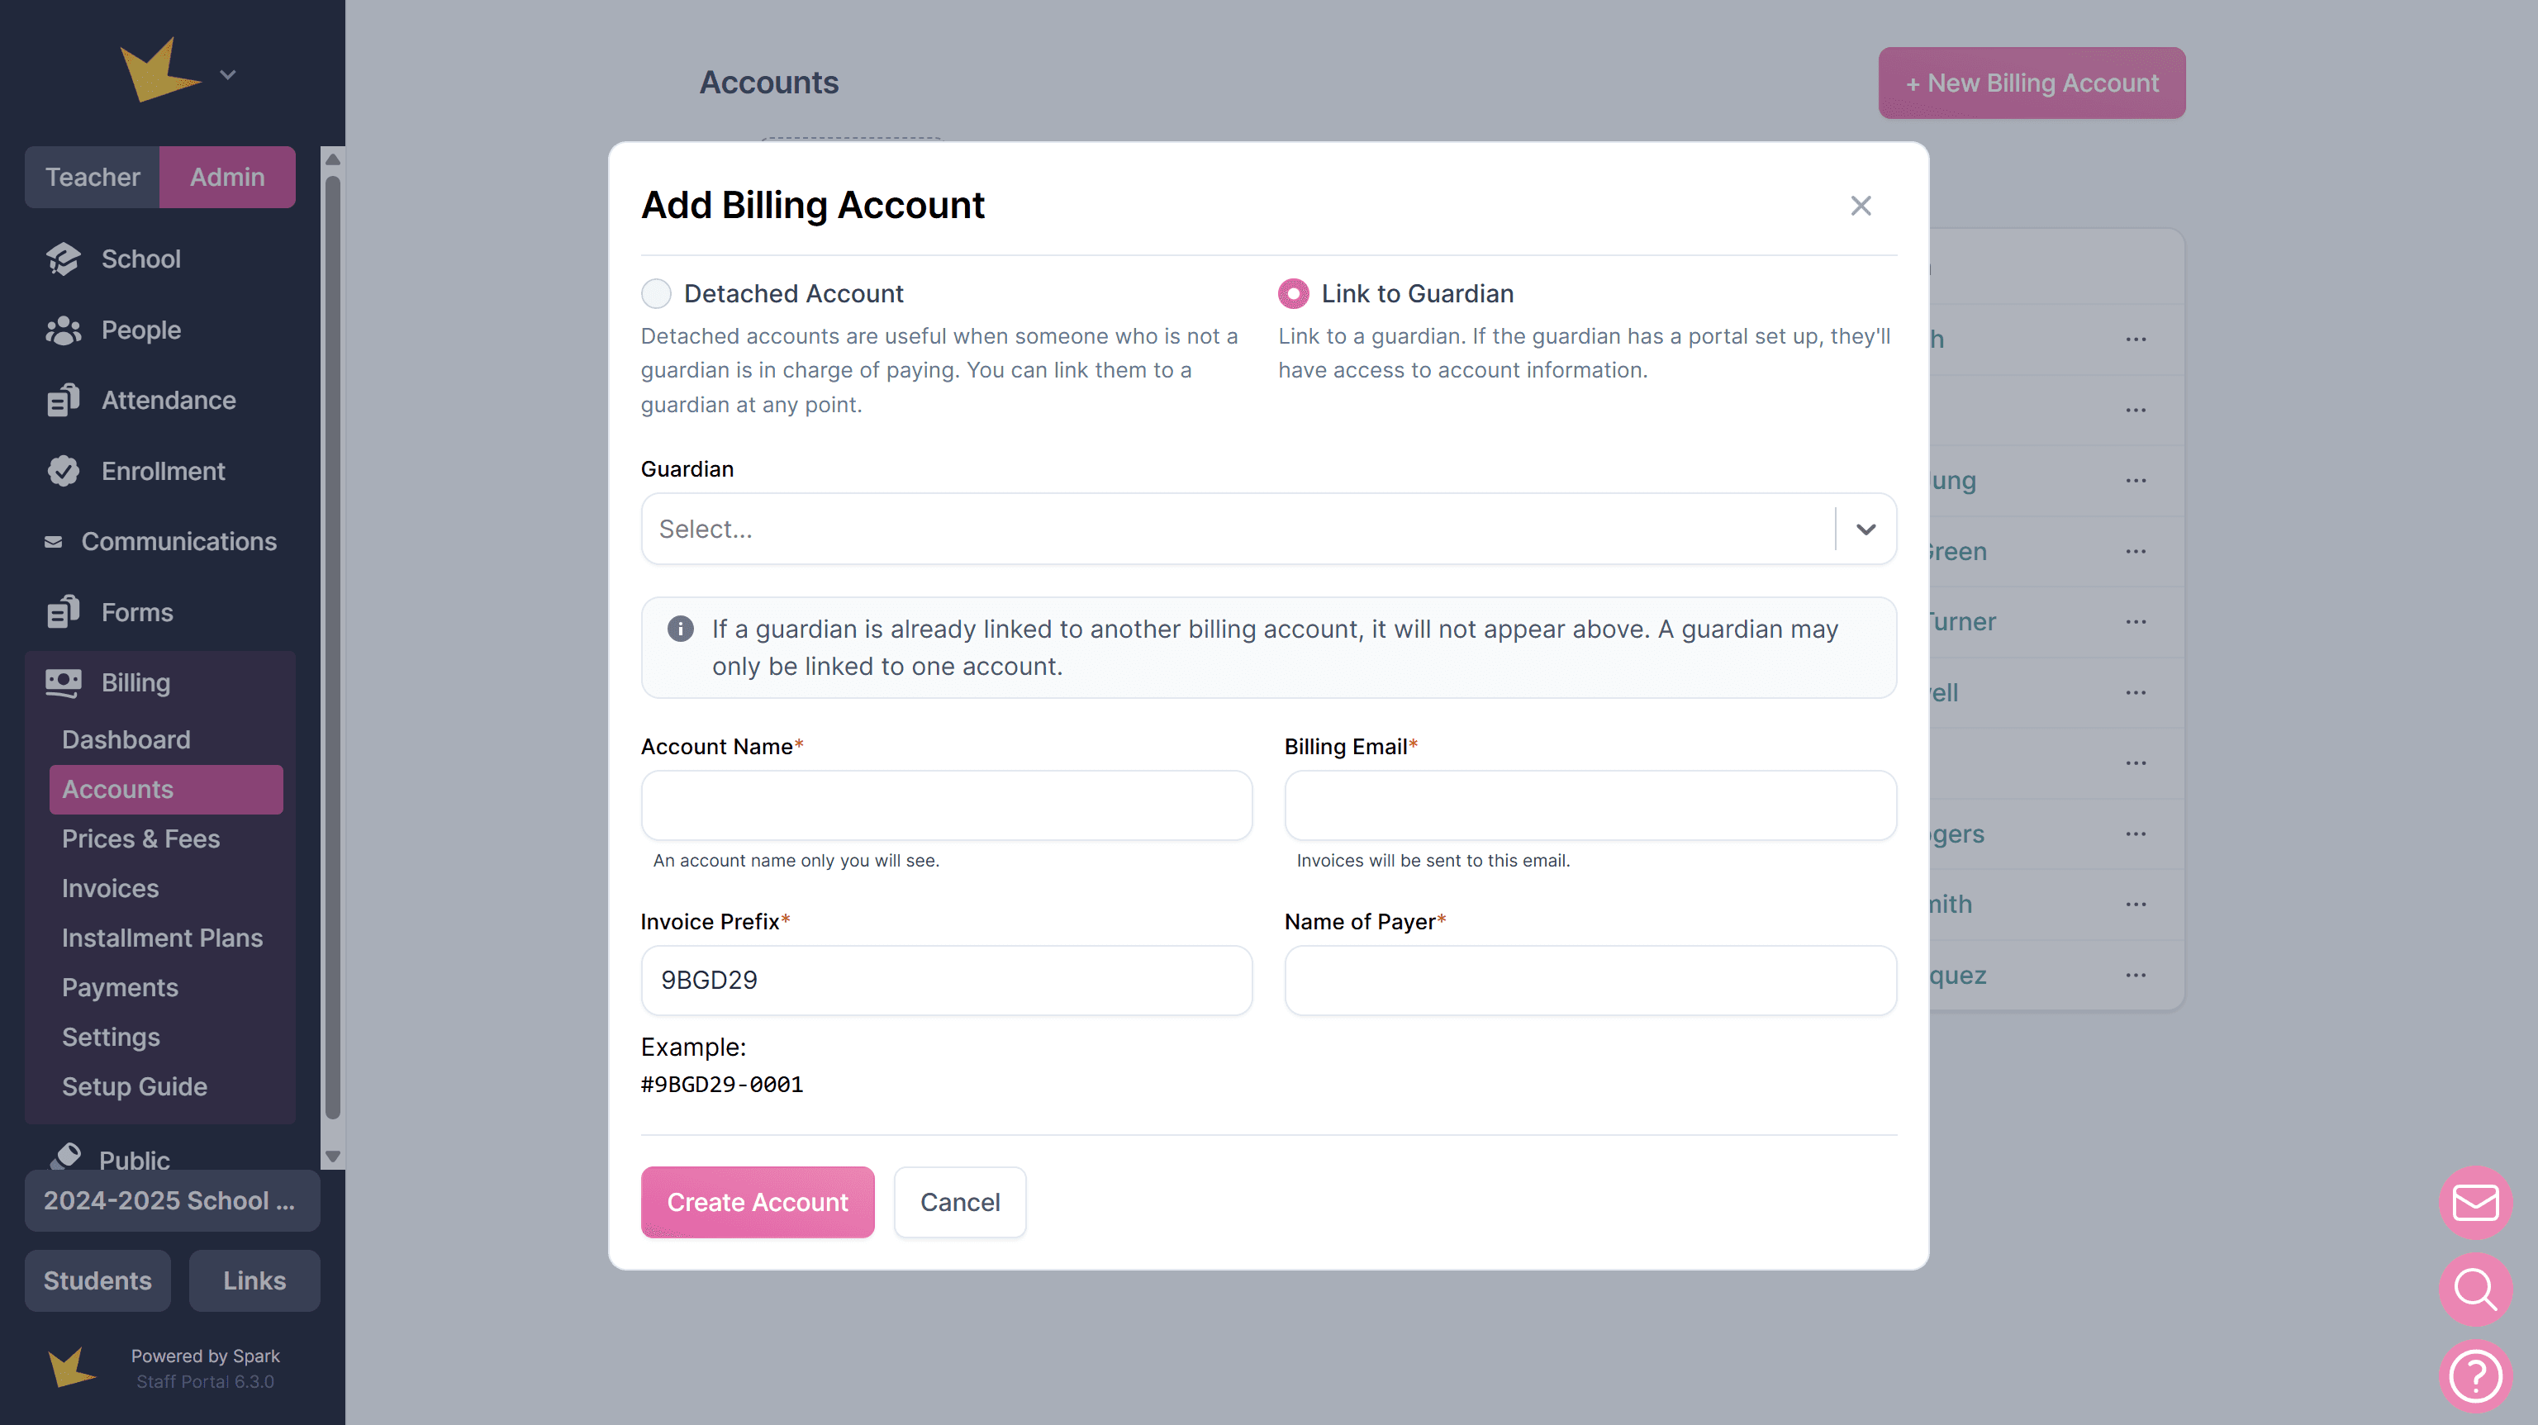Click the School graduation cap icon

click(63, 259)
